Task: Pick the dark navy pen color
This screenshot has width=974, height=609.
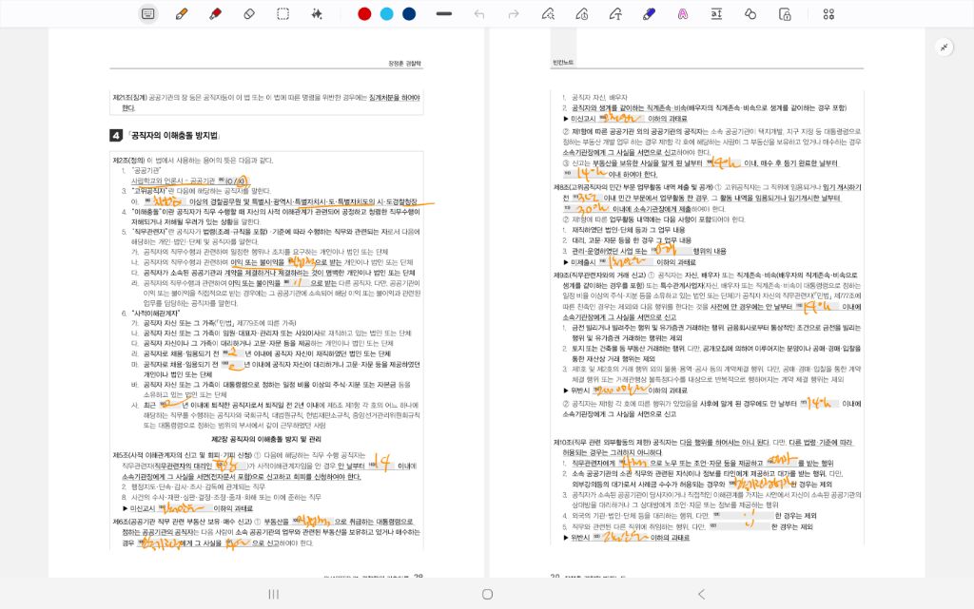Action: (x=409, y=13)
